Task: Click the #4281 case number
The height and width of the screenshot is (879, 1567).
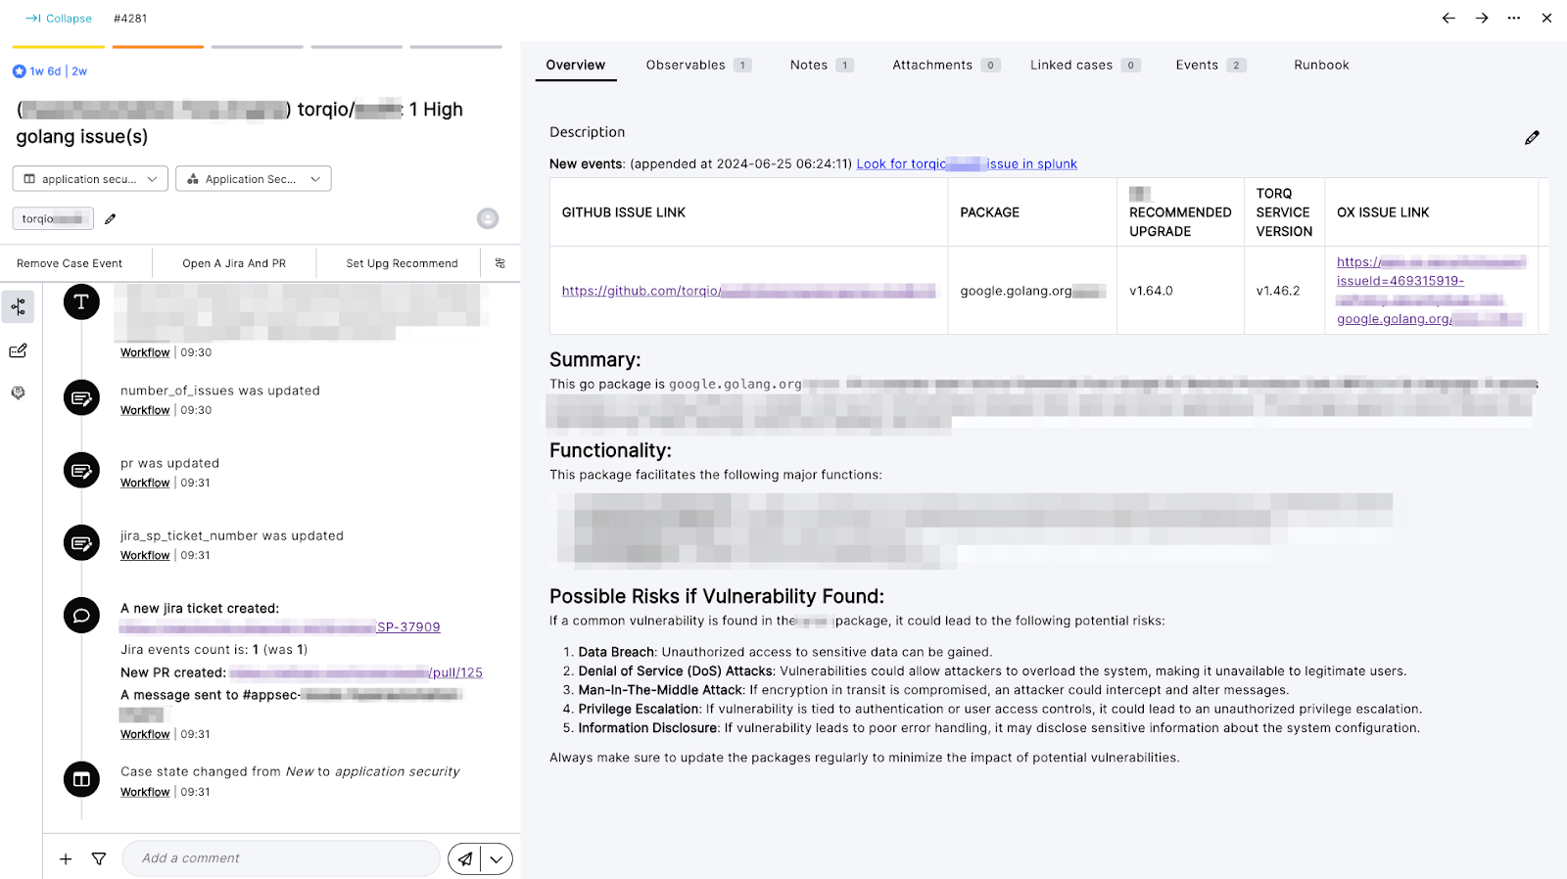Action: click(x=130, y=19)
